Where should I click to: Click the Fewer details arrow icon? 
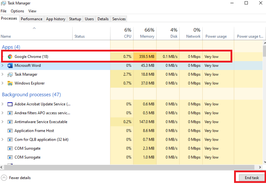pos(4,178)
